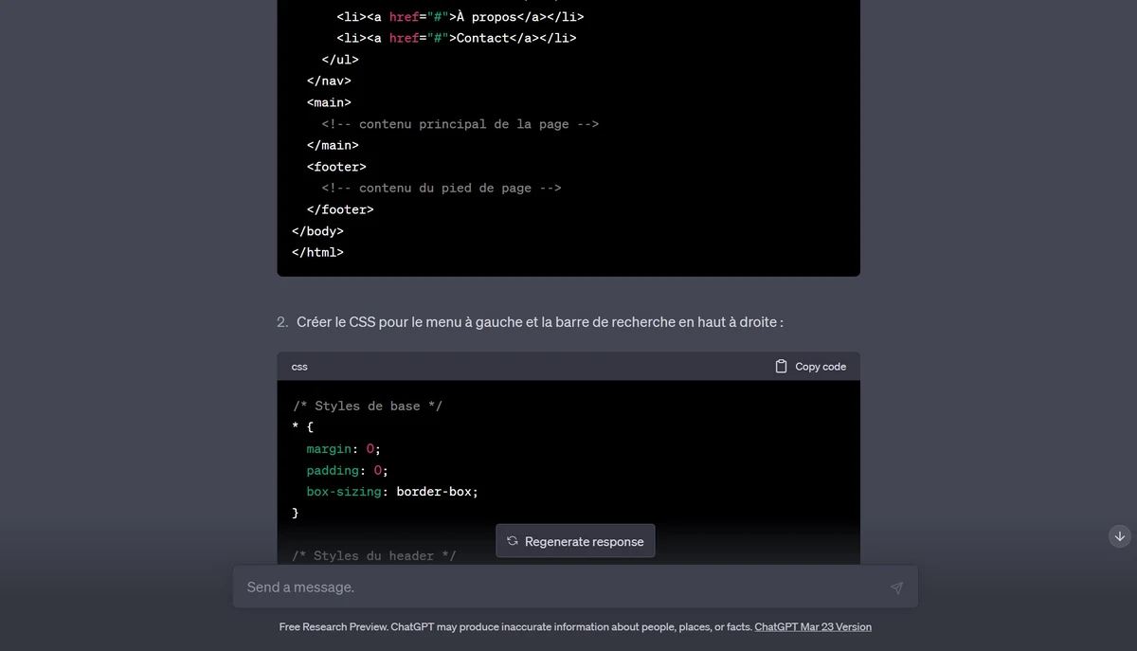Click the step 2 Créer le CSS instruction text

tap(539, 322)
